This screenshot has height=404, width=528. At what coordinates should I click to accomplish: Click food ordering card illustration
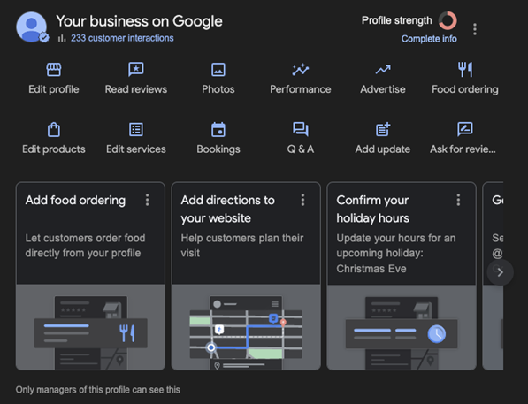(x=90, y=327)
